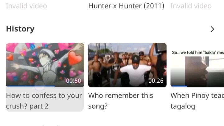Click the 'So...we told him bakla' caption
Image resolution: width=224 pixels, height=126 pixels.
(x=198, y=53)
